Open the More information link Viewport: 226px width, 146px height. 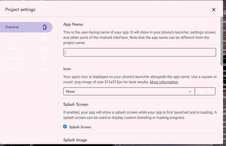(x=164, y=82)
